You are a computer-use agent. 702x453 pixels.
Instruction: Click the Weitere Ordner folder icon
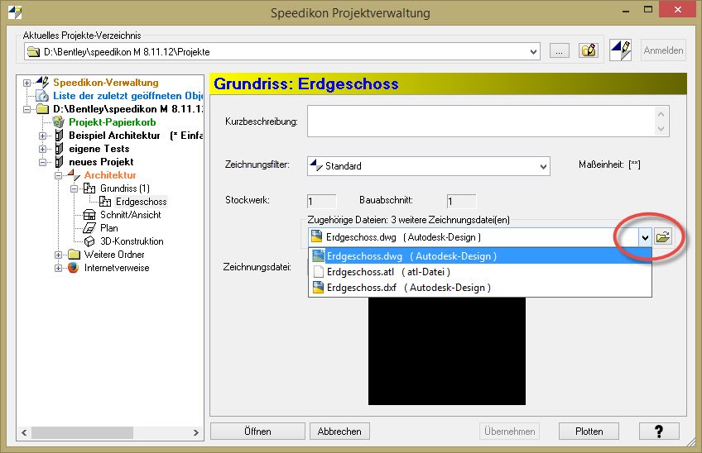coord(74,255)
